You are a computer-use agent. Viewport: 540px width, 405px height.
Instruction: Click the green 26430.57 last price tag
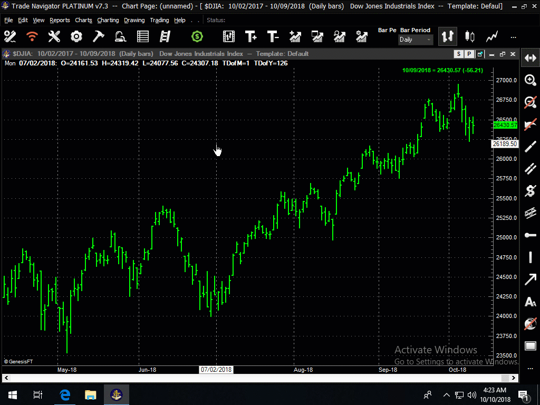coord(505,125)
